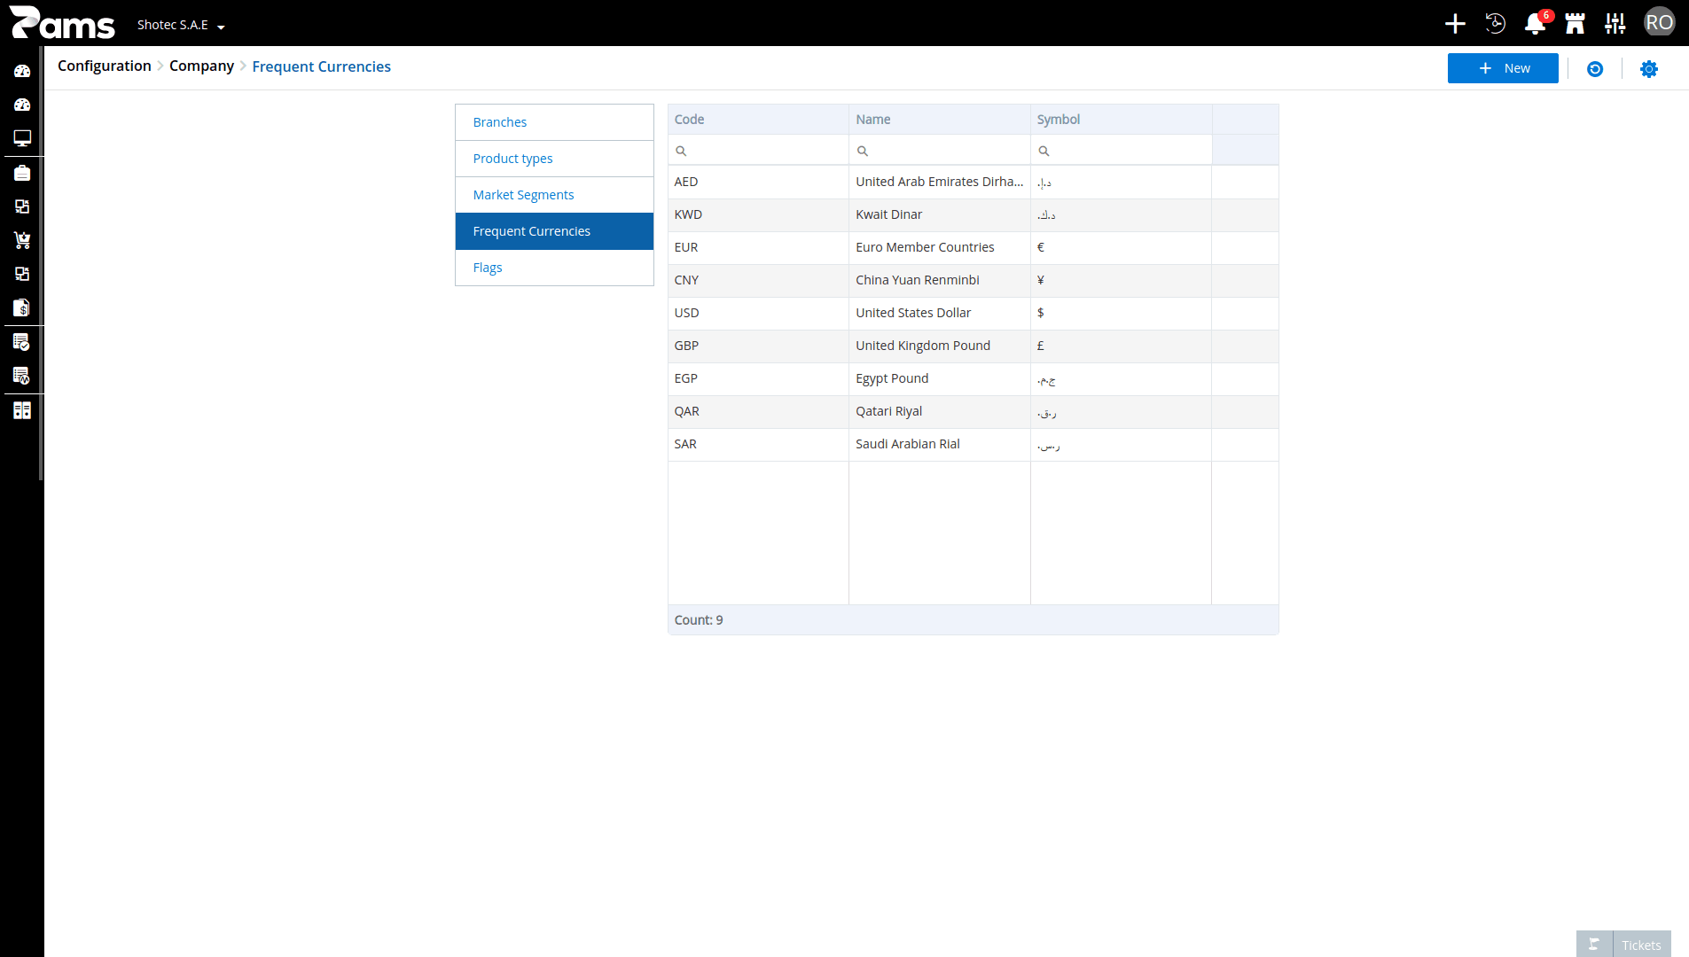Screen dimensions: 1689x957
Task: Open the history clock icon in top bar
Action: (1495, 23)
